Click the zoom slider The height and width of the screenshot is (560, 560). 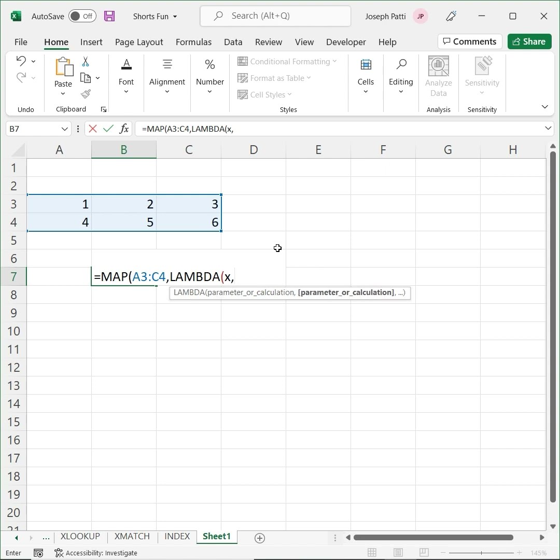pos(481,553)
